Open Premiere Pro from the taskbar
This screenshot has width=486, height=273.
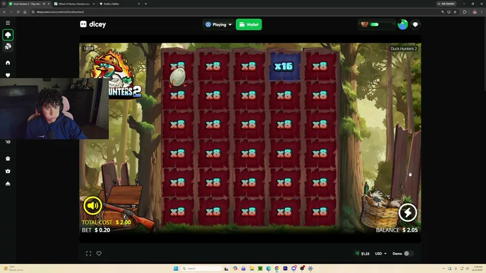285,268
